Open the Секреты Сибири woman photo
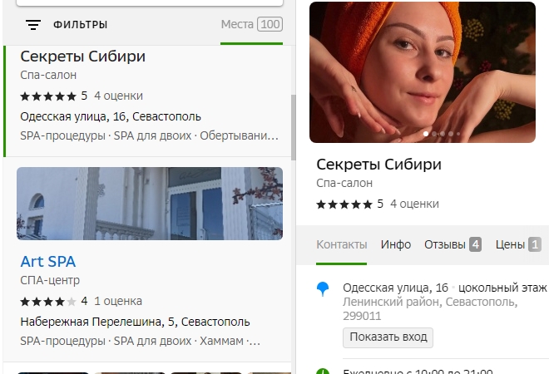This screenshot has height=374, width=549. [x=422, y=72]
